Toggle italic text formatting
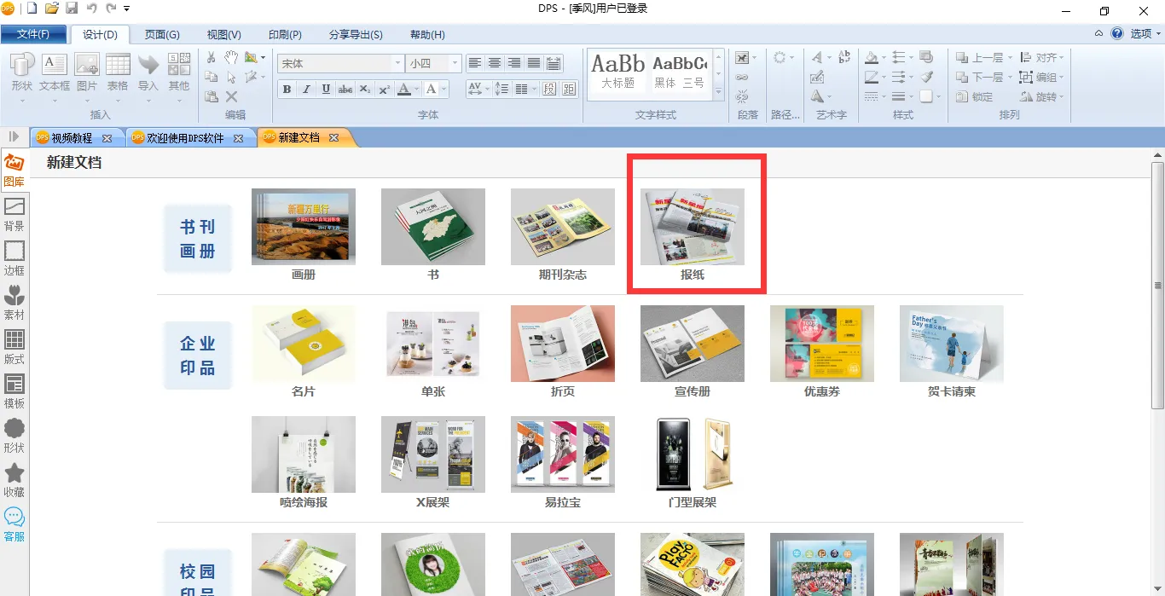Image resolution: width=1165 pixels, height=596 pixels. (307, 90)
